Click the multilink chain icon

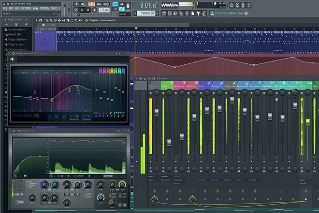tap(121, 9)
